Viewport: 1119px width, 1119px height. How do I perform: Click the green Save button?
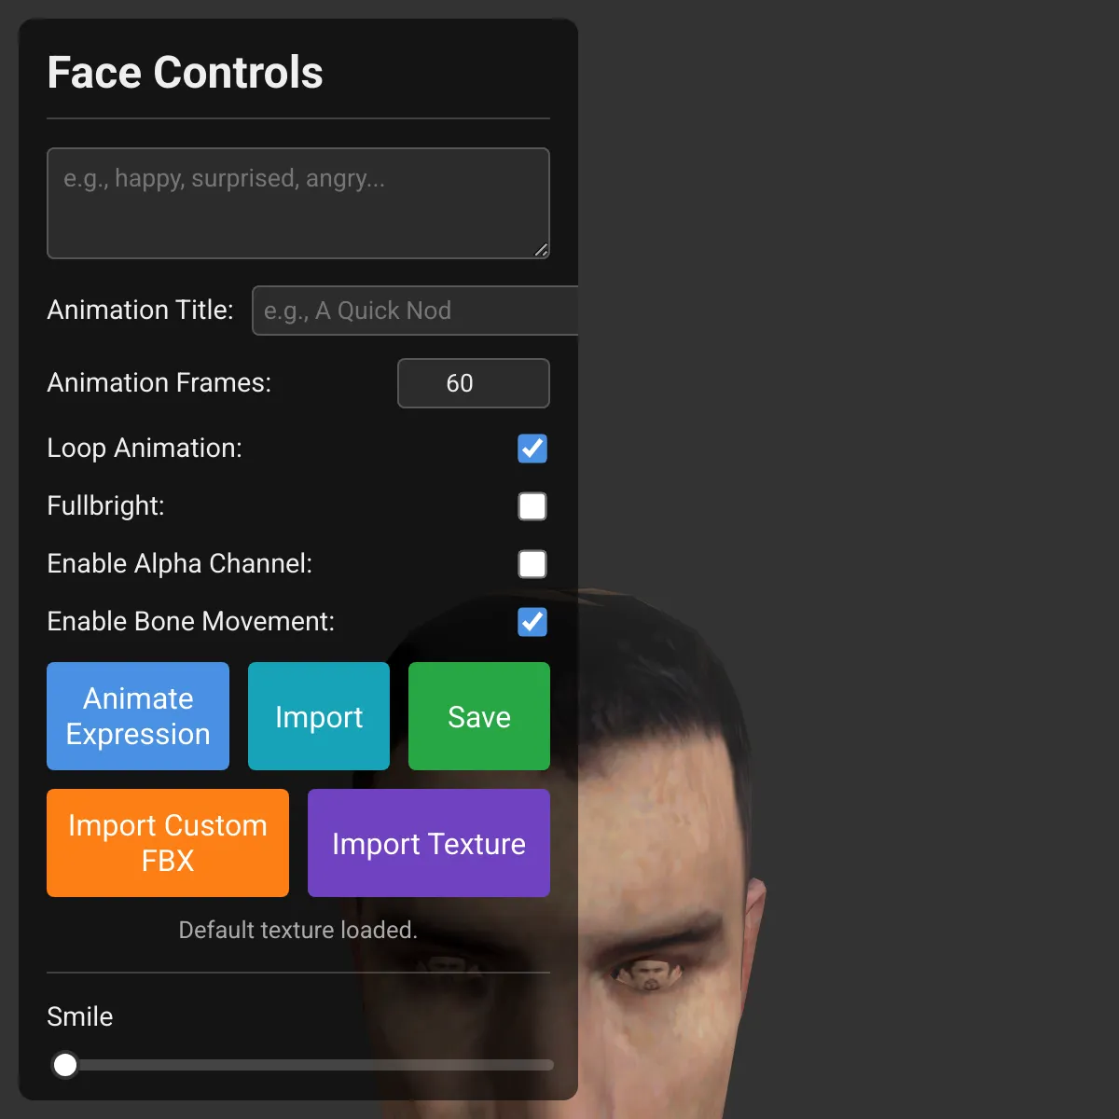[479, 716]
